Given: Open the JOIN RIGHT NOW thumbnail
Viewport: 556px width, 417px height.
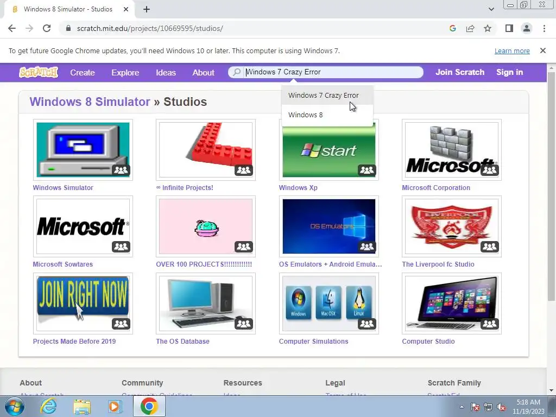Looking at the screenshot, I should coord(83,304).
